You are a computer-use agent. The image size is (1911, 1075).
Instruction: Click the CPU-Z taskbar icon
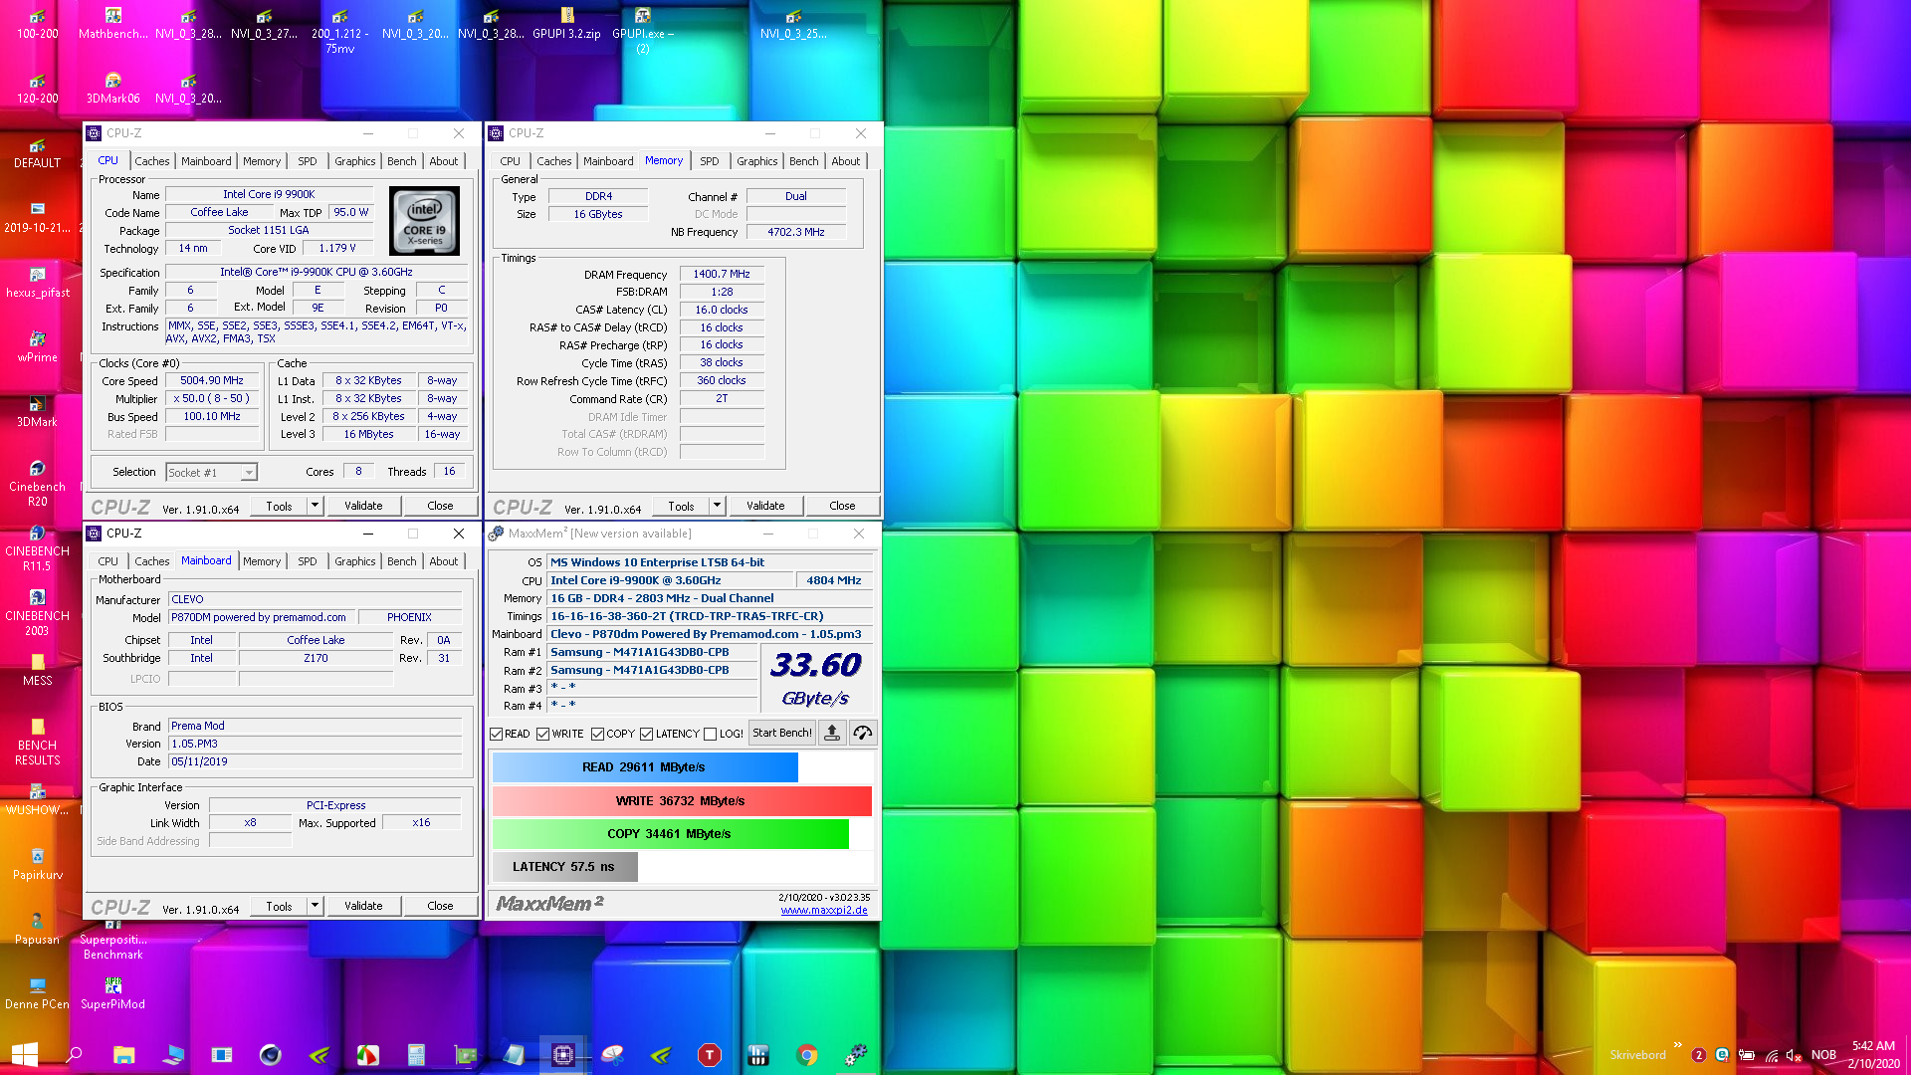click(562, 1055)
